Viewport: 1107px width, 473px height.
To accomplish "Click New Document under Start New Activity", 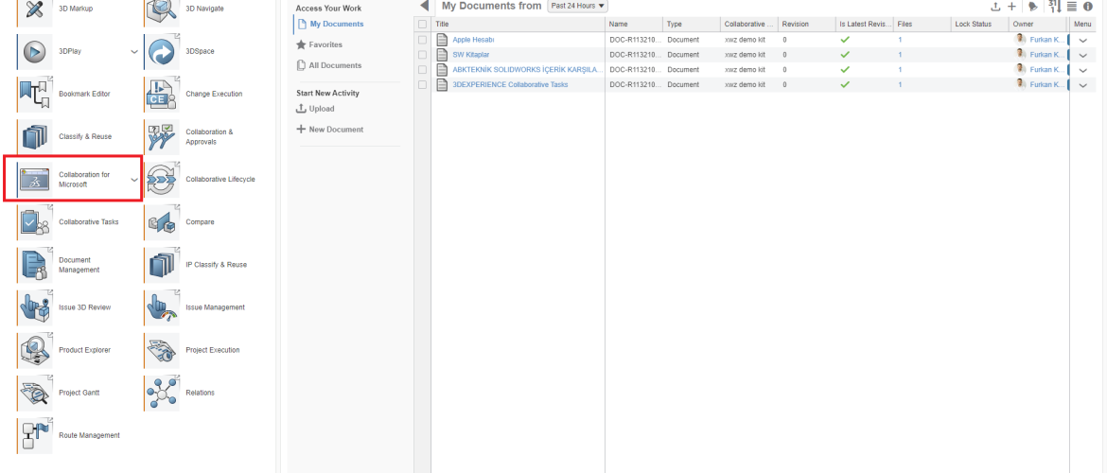I will [335, 130].
